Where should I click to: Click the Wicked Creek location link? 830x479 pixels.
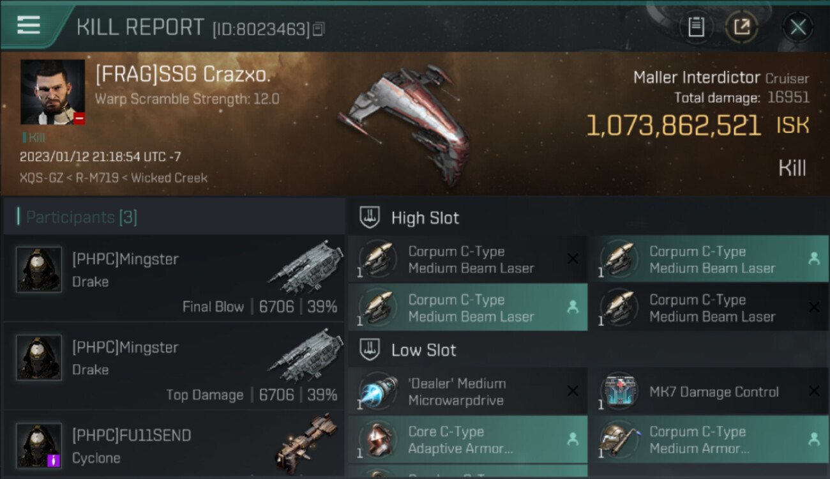tap(169, 178)
